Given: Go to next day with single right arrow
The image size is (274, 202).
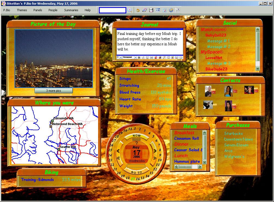Looking at the screenshot, I should click(155, 151).
